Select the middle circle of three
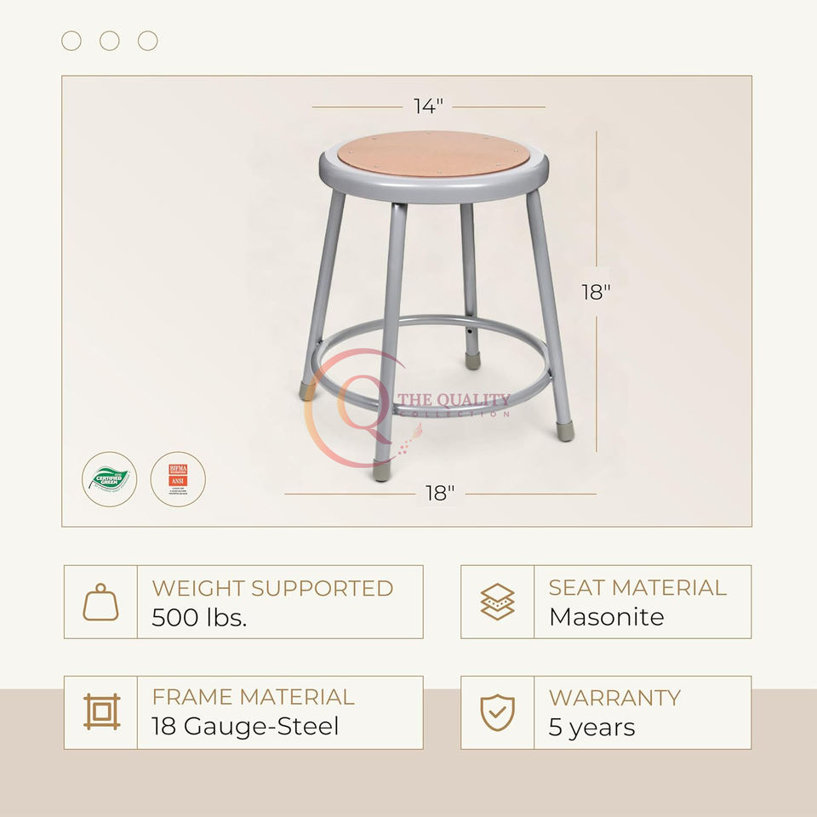The image size is (817, 817). click(110, 41)
